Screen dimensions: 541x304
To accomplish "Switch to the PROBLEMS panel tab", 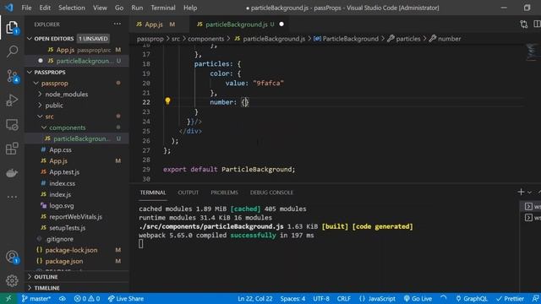I will tap(224, 193).
